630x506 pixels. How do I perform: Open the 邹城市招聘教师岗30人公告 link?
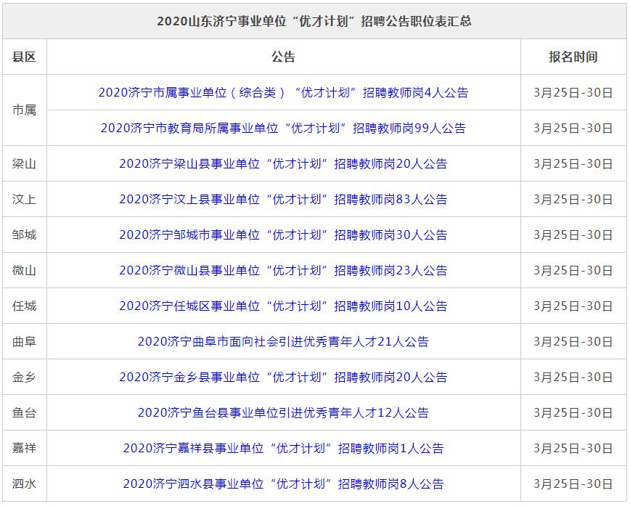pyautogui.click(x=283, y=234)
